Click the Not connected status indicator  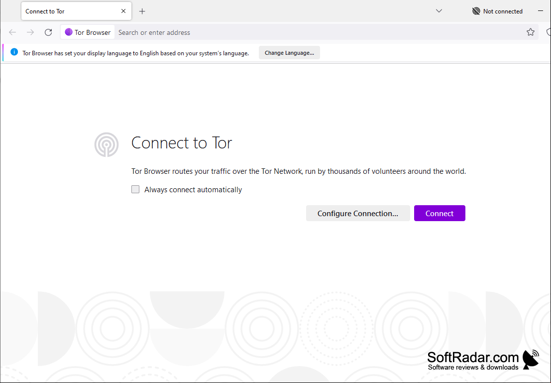[x=497, y=11]
